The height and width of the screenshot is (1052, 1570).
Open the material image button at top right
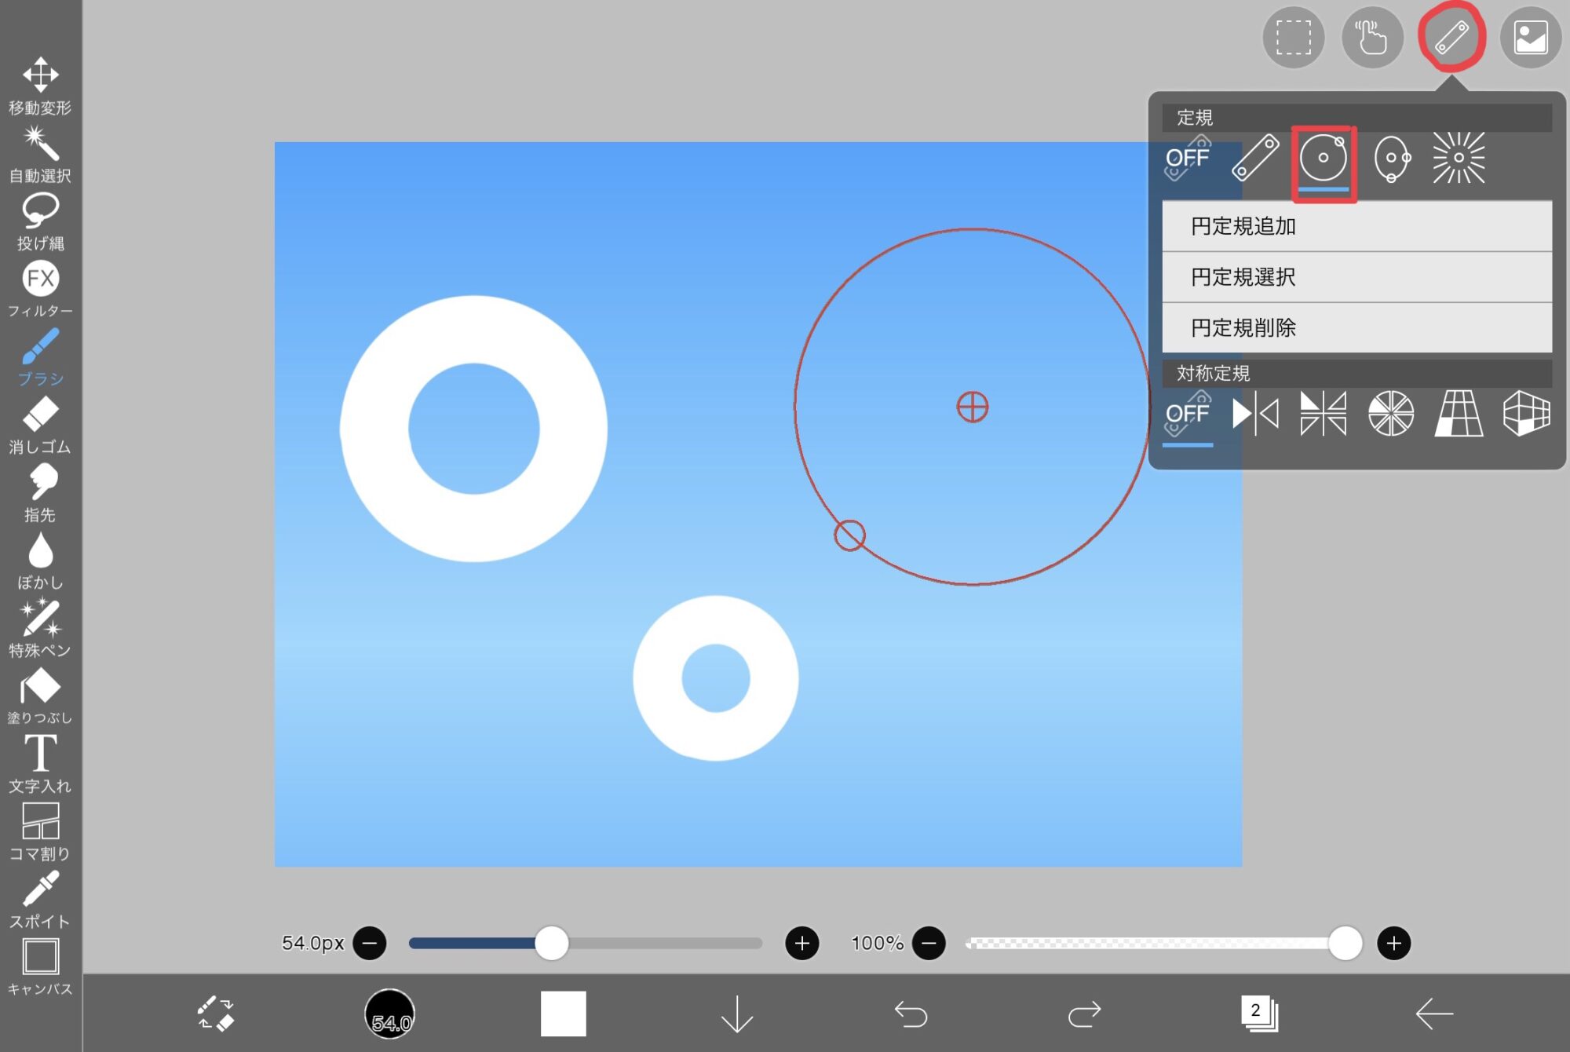(x=1531, y=38)
